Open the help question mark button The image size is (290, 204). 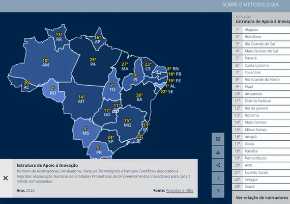click(218, 191)
